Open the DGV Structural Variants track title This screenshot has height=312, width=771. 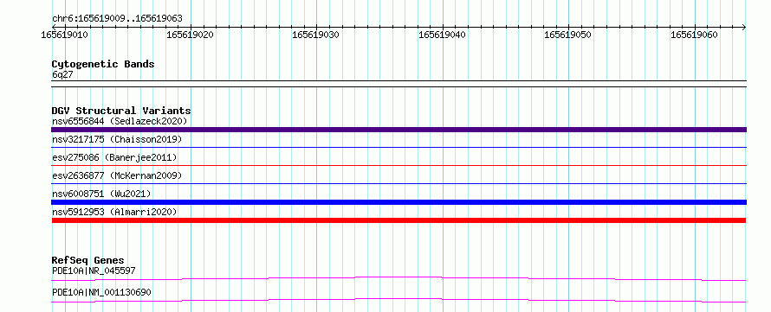click(121, 111)
